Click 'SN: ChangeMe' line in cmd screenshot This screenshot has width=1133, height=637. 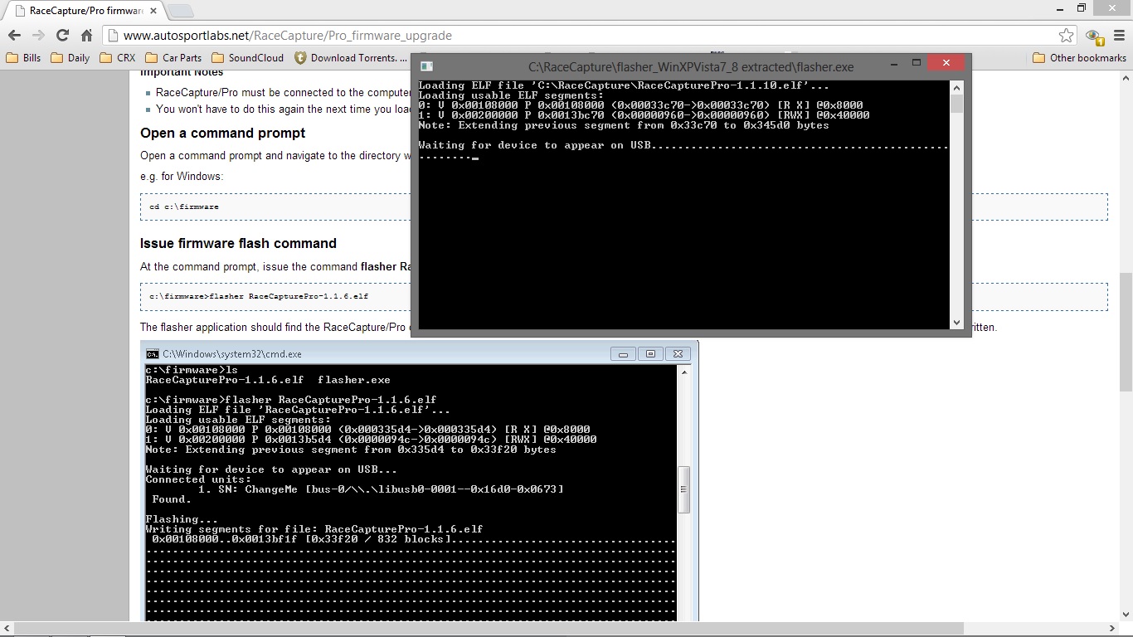pyautogui.click(x=381, y=489)
